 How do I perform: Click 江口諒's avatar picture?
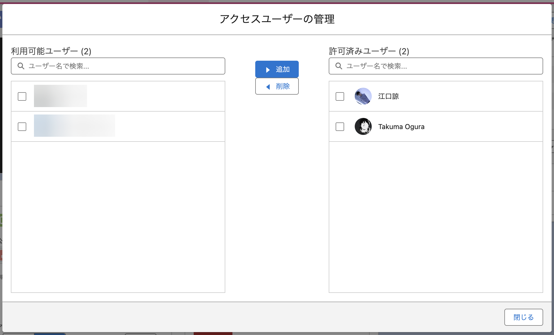tap(363, 96)
